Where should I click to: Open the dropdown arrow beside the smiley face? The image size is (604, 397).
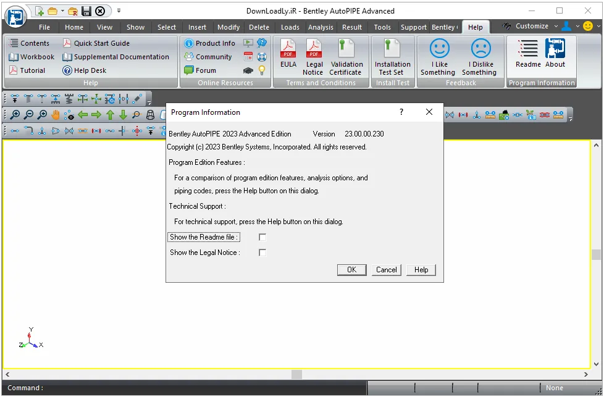[598, 26]
